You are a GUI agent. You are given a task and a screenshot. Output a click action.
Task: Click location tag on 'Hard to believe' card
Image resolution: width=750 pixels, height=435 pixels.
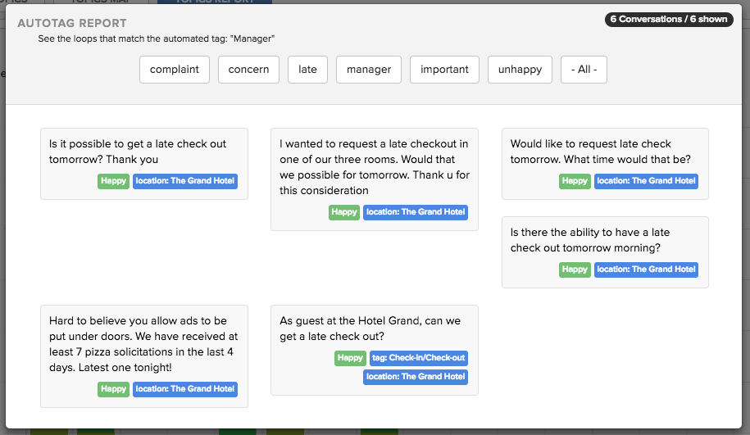(185, 389)
